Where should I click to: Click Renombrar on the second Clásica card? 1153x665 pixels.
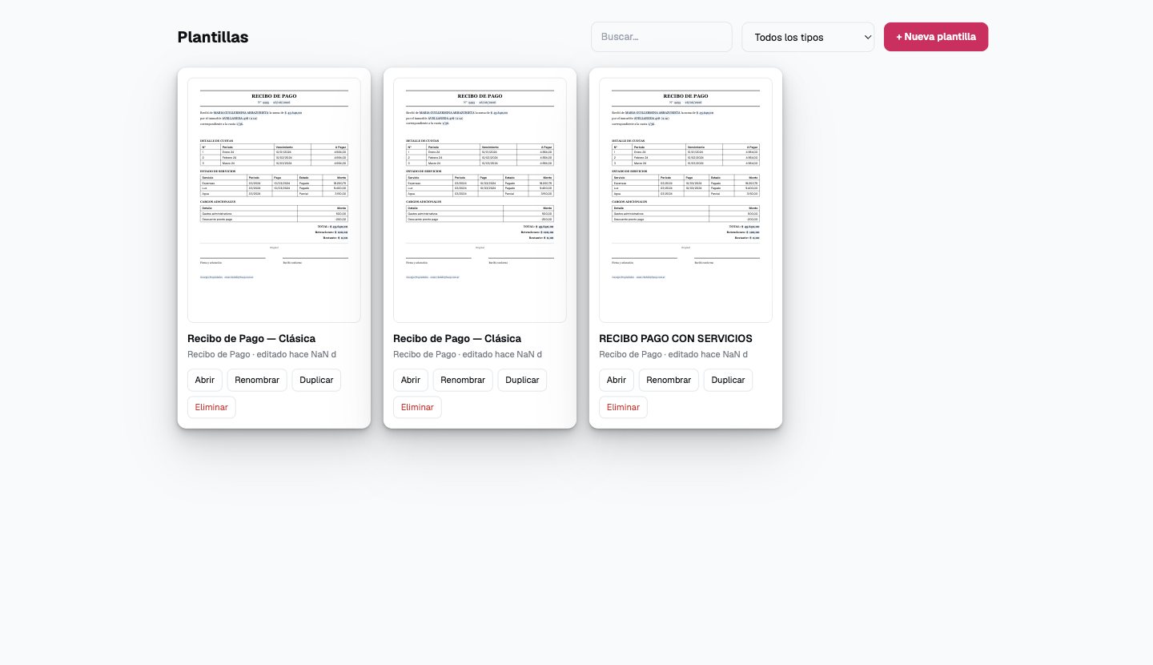coord(463,381)
